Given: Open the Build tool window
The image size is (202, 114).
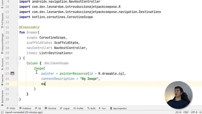Looking at the screenshot, I should tap(91, 108).
